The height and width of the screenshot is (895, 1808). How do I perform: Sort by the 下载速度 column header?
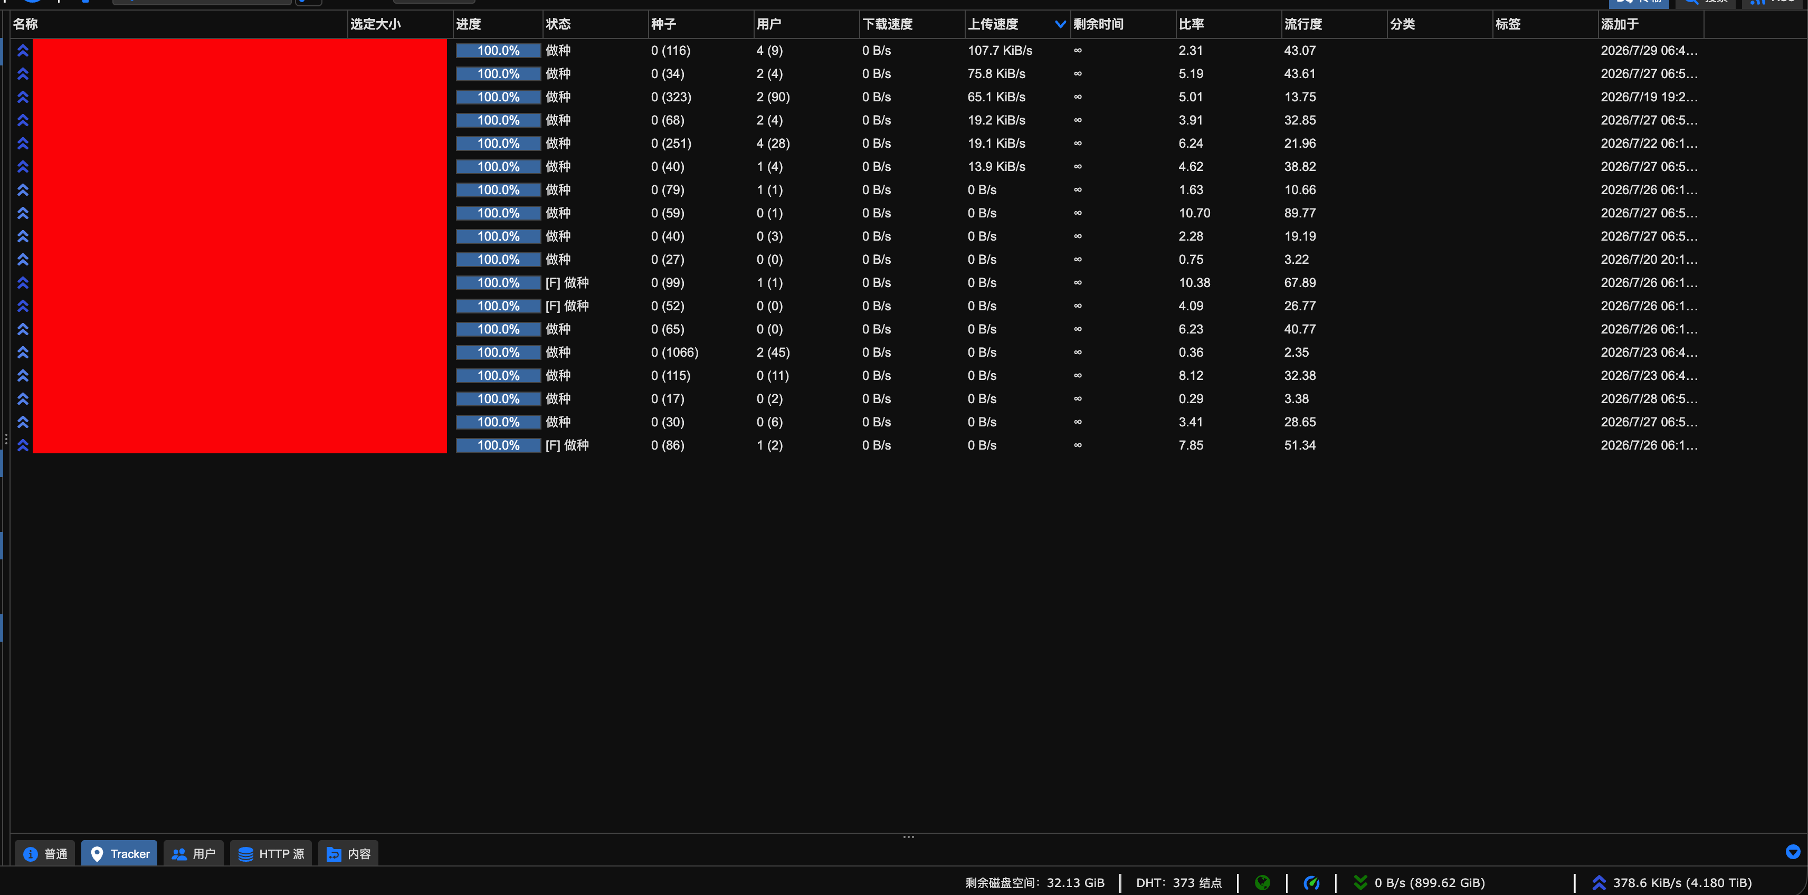(x=912, y=24)
